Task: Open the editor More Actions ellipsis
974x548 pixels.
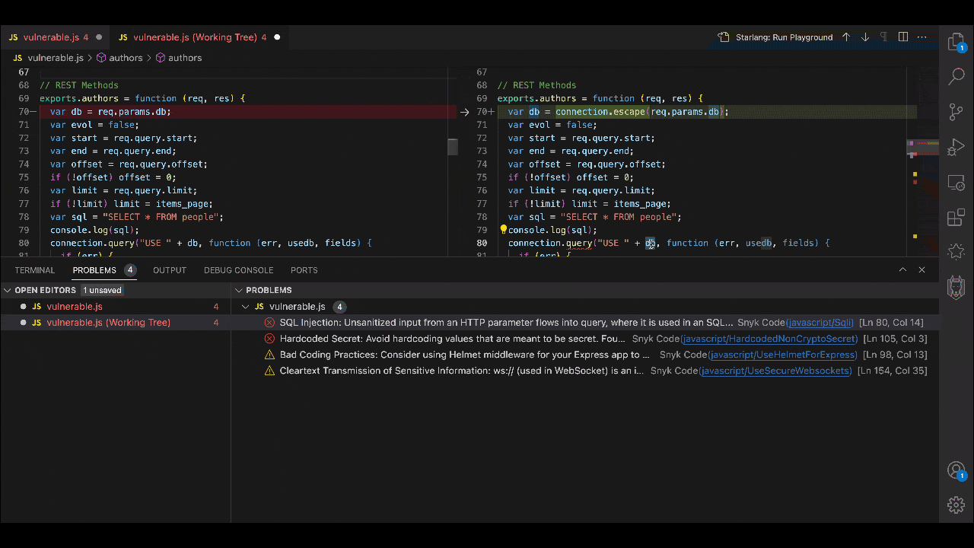Action: click(922, 37)
